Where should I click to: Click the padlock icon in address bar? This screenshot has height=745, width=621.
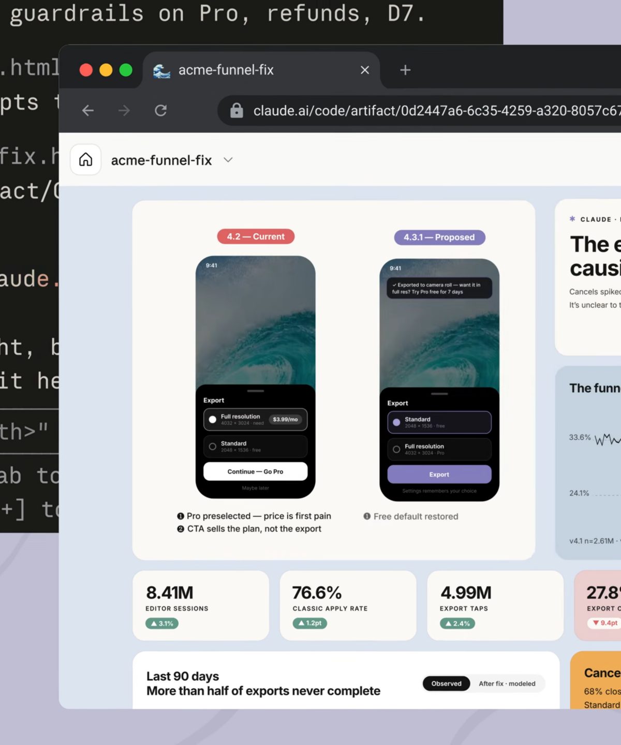click(x=236, y=110)
